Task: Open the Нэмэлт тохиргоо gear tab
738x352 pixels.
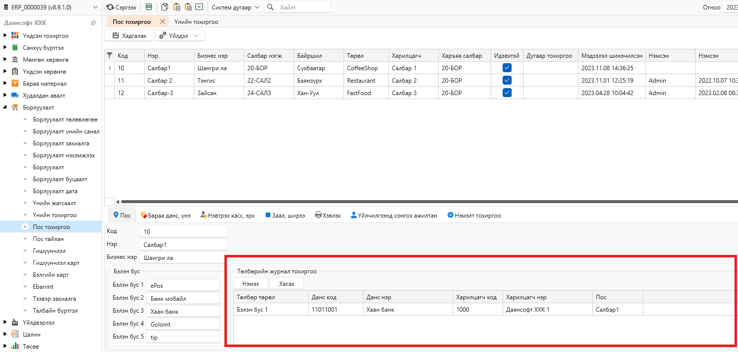Action: point(474,216)
